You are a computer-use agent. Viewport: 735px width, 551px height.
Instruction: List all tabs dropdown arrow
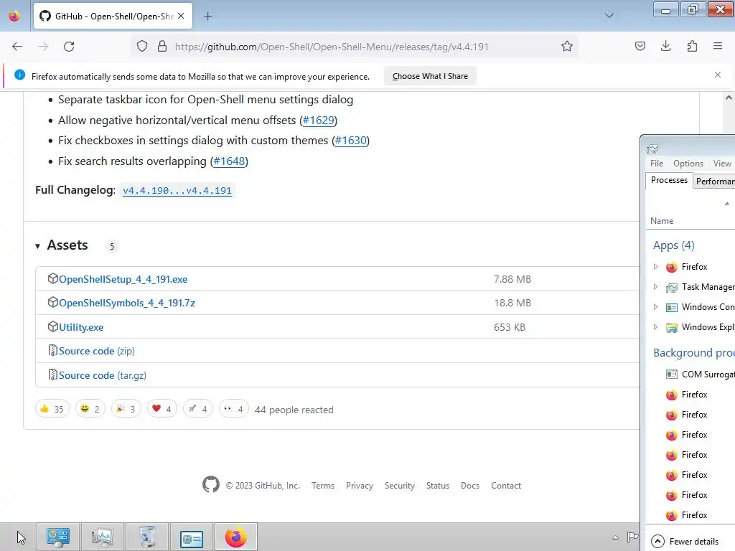[x=609, y=16]
